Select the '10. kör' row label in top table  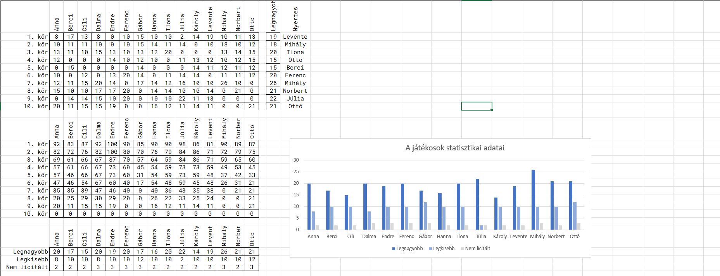36,106
